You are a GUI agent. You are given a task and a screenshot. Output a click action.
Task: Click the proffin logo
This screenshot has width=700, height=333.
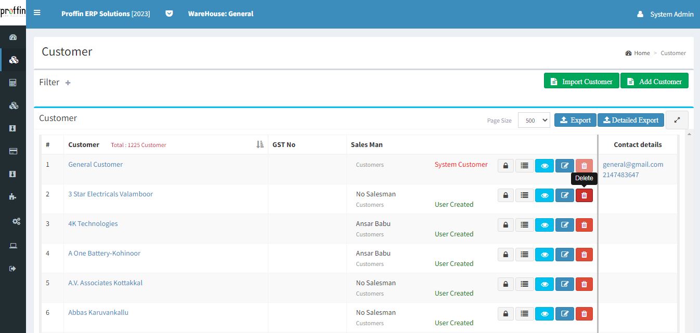[13, 12]
